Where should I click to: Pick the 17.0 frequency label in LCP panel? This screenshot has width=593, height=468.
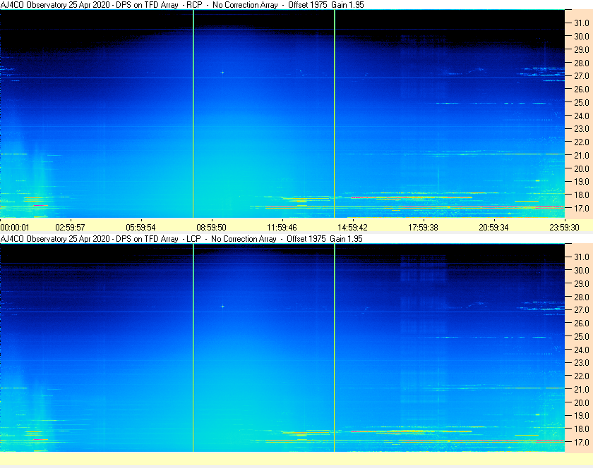pos(582,442)
